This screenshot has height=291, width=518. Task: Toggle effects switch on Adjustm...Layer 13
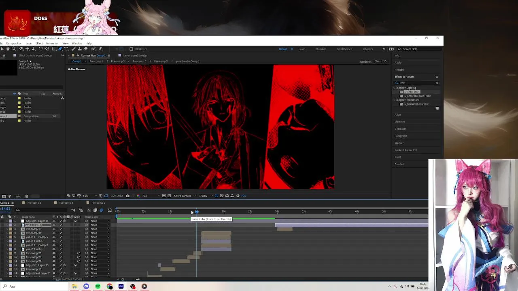(64, 265)
